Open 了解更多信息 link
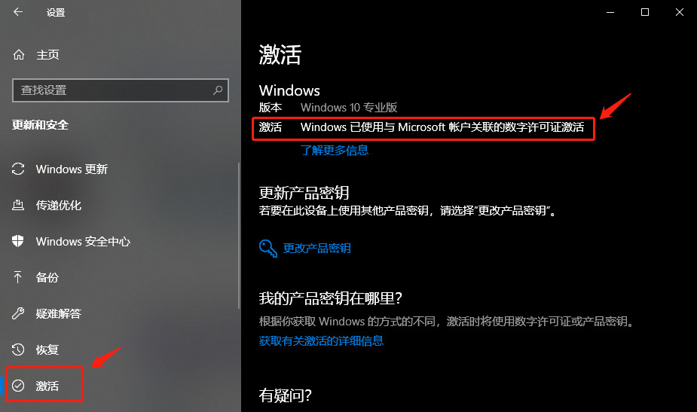 tap(335, 150)
